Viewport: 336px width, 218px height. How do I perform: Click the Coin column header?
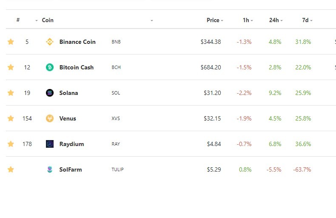coord(48,20)
